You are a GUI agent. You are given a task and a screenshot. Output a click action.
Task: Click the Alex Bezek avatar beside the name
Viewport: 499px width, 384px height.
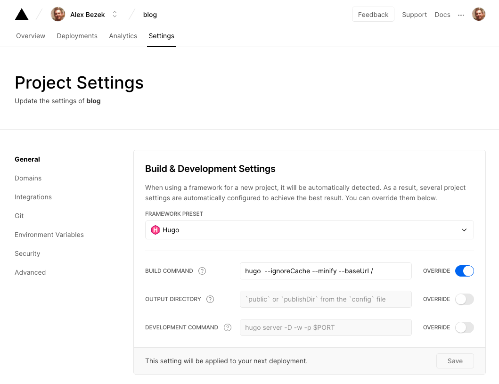pos(58,15)
